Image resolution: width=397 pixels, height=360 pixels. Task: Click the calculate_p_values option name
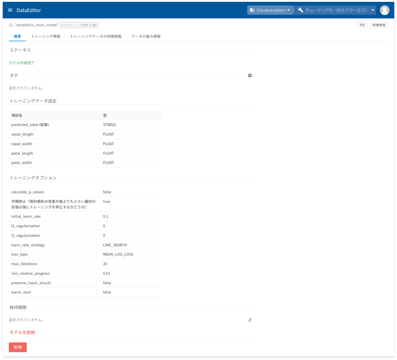click(x=28, y=192)
